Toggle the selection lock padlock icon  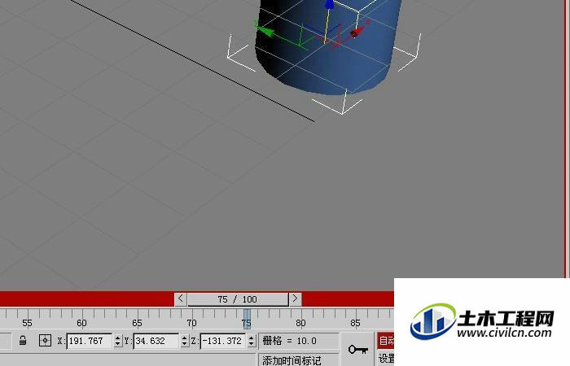click(x=23, y=341)
